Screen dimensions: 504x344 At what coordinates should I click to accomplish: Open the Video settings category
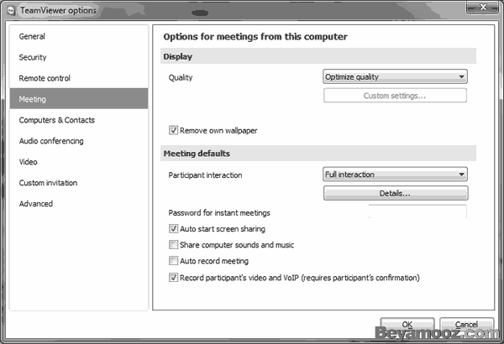[x=29, y=162]
